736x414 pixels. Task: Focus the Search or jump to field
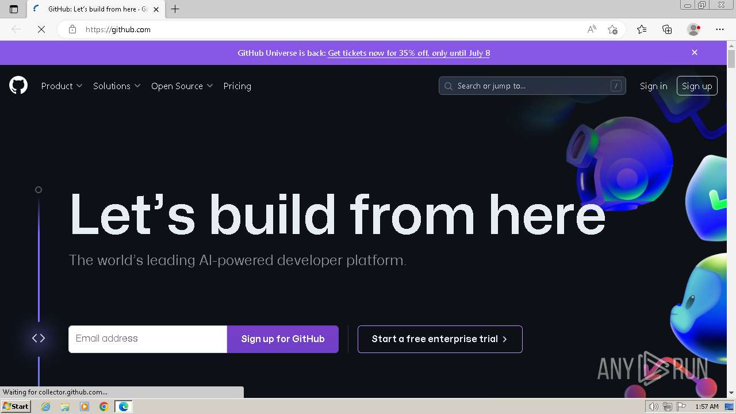(x=532, y=86)
